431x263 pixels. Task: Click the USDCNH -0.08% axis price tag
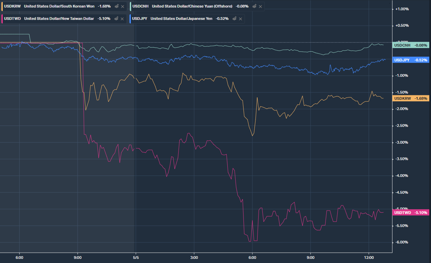pyautogui.click(x=410, y=45)
